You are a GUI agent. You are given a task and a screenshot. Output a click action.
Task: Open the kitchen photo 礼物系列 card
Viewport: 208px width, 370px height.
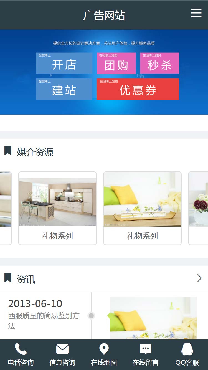(x=57, y=208)
